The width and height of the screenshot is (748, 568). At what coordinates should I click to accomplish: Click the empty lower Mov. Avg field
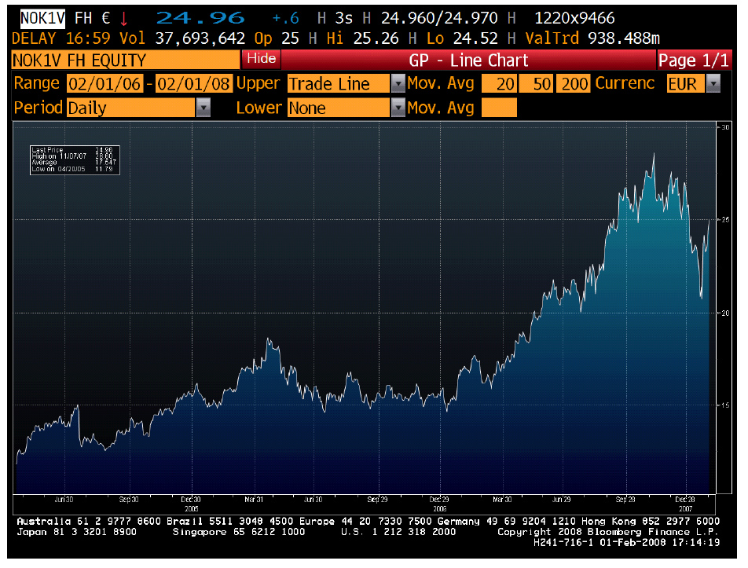coord(499,108)
